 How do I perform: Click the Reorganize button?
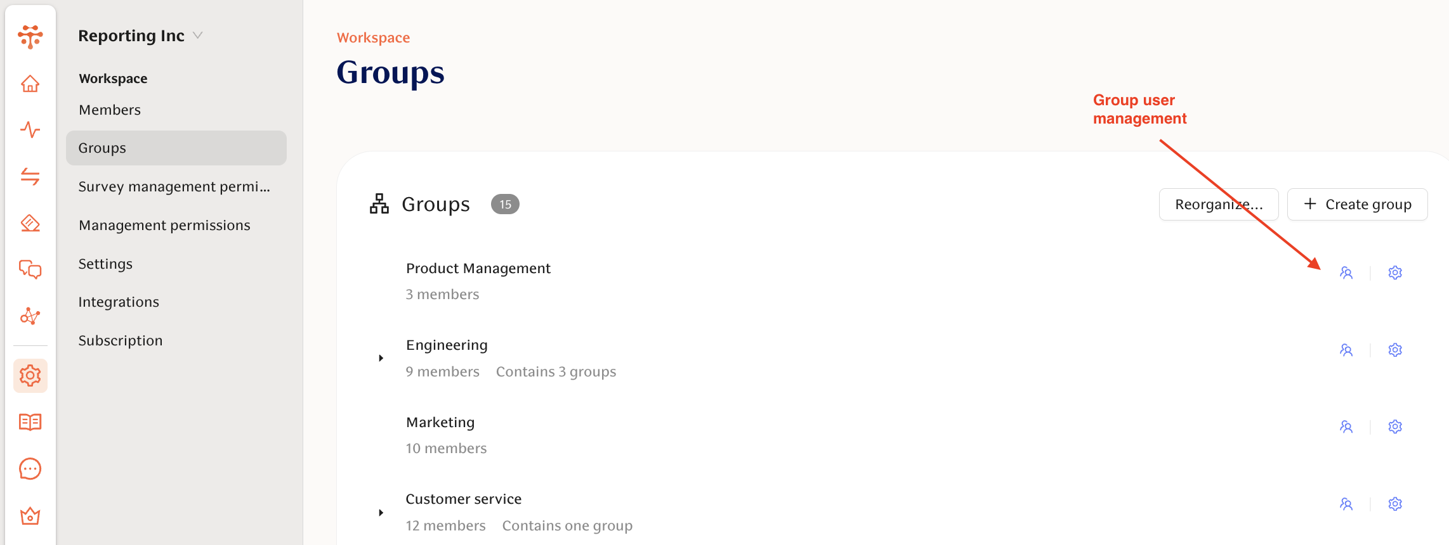click(x=1218, y=204)
